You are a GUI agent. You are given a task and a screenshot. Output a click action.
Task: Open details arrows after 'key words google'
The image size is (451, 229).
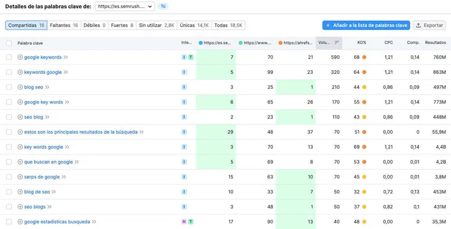67,147
